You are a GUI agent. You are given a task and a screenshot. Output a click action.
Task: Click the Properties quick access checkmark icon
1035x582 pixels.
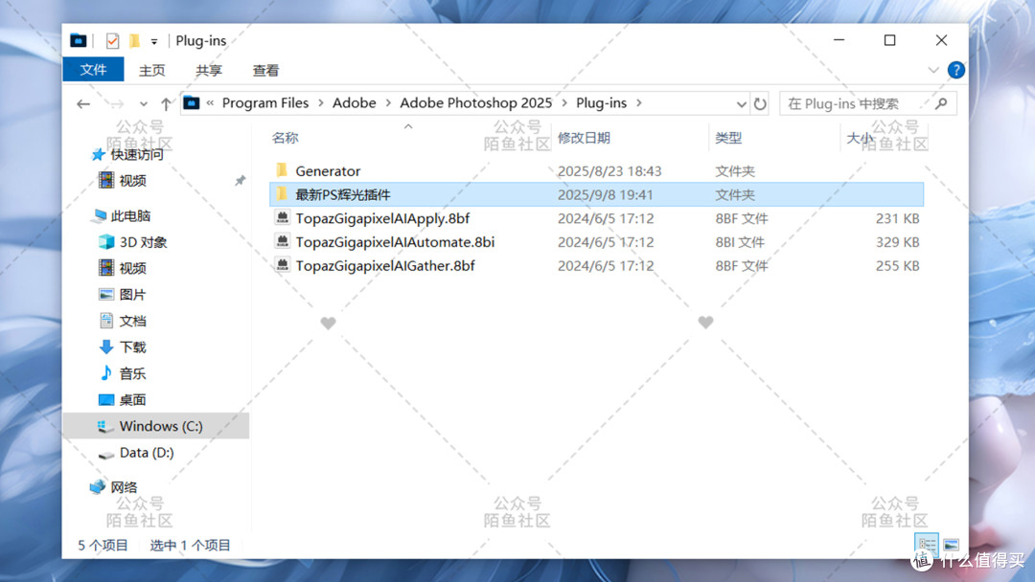pos(112,41)
